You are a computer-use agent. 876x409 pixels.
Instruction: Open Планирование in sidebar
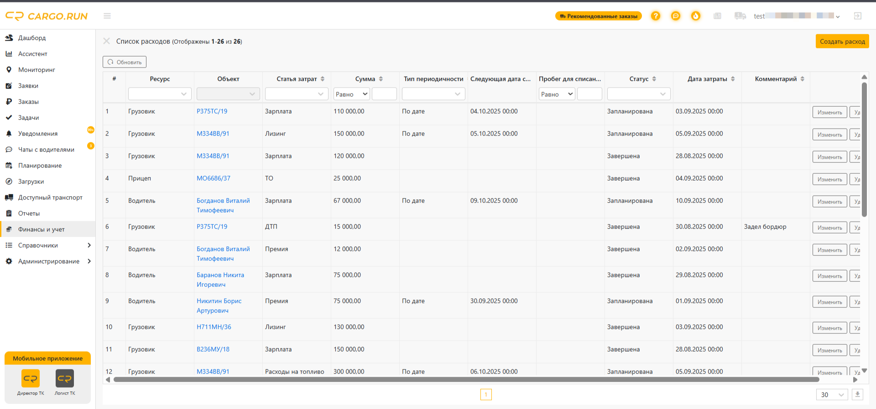[x=47, y=166]
